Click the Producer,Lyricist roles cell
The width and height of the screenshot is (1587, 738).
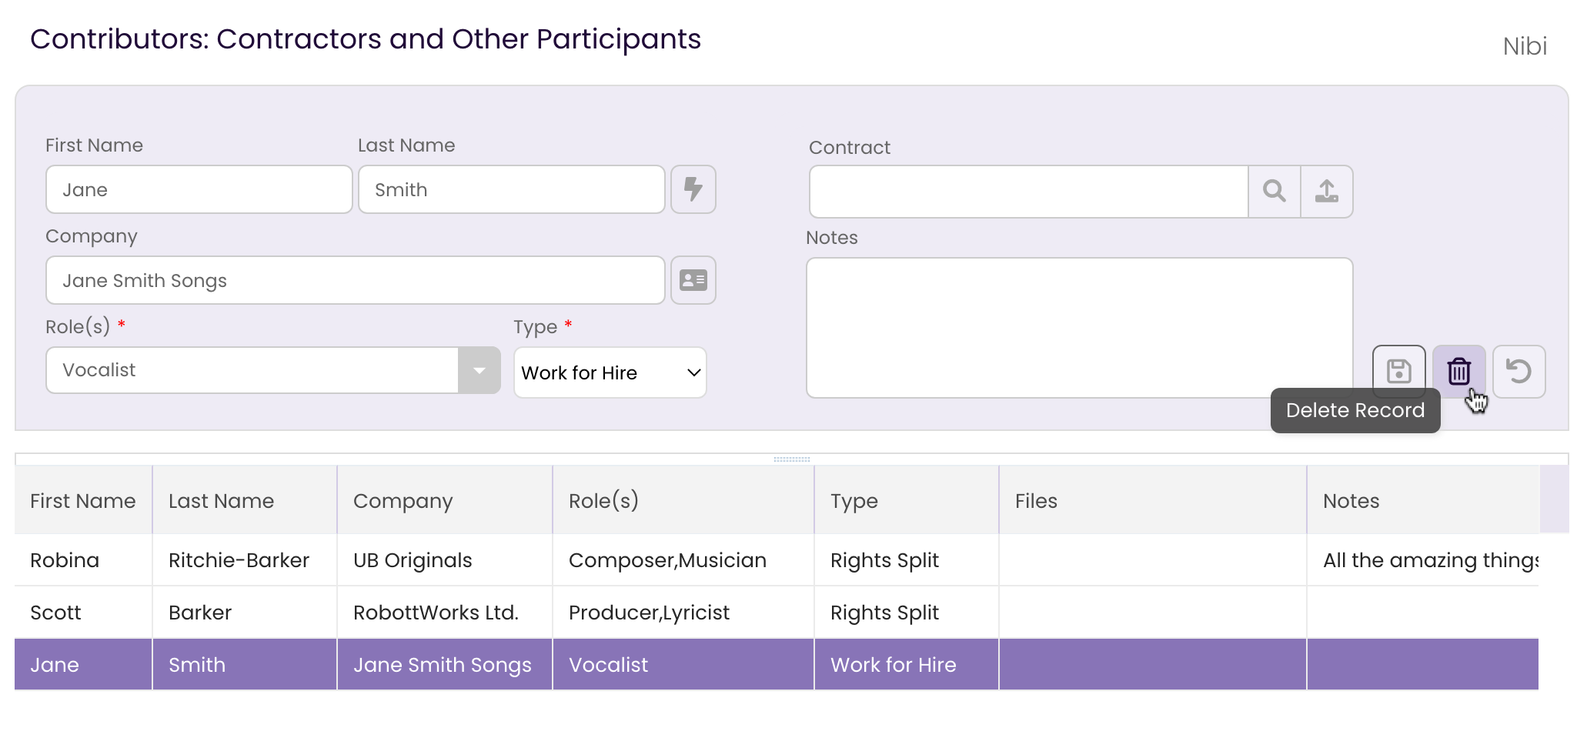[x=683, y=613]
